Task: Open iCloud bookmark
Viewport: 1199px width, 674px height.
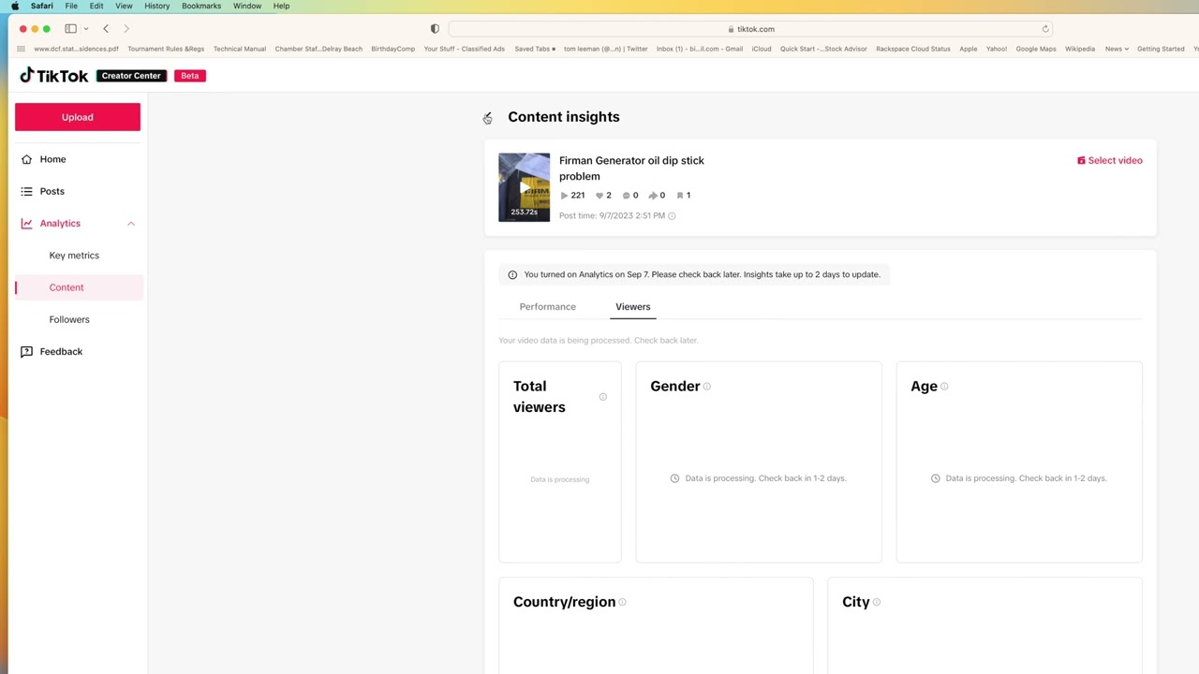Action: [762, 49]
